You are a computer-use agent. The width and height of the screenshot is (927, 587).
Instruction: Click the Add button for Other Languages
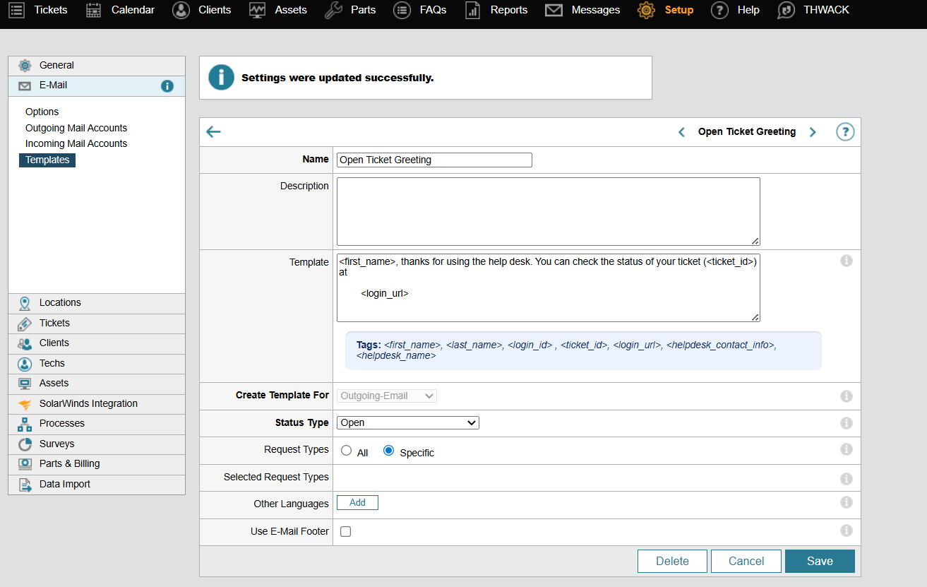(357, 503)
